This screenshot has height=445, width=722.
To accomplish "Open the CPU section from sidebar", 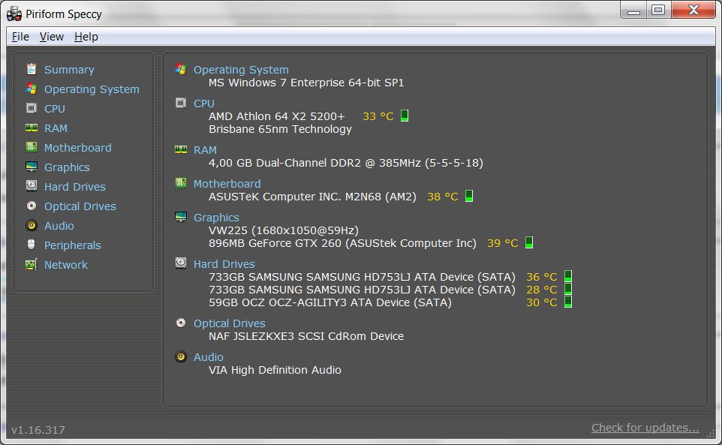I will click(x=55, y=109).
